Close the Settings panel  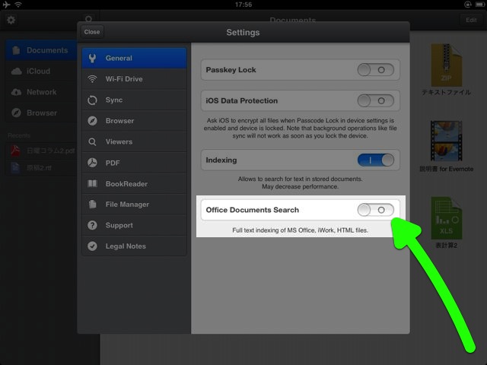92,32
